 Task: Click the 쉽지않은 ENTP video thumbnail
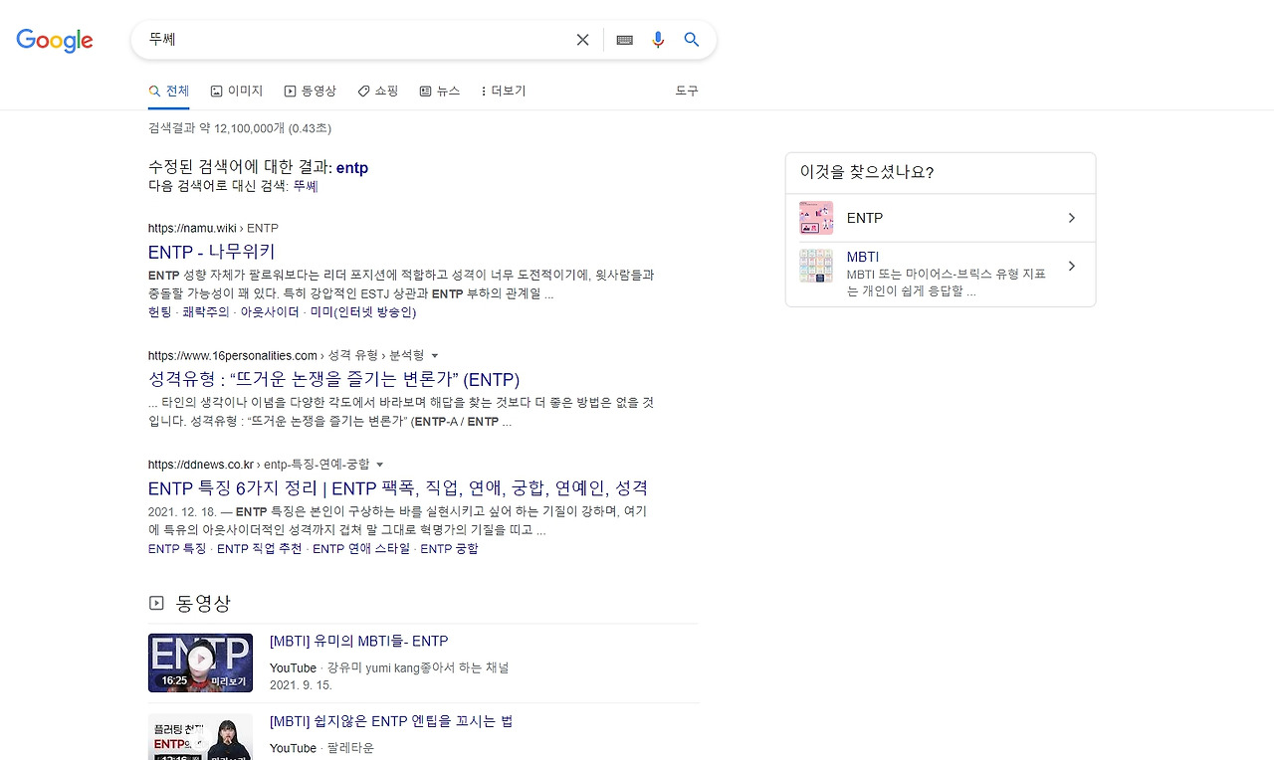pos(200,737)
